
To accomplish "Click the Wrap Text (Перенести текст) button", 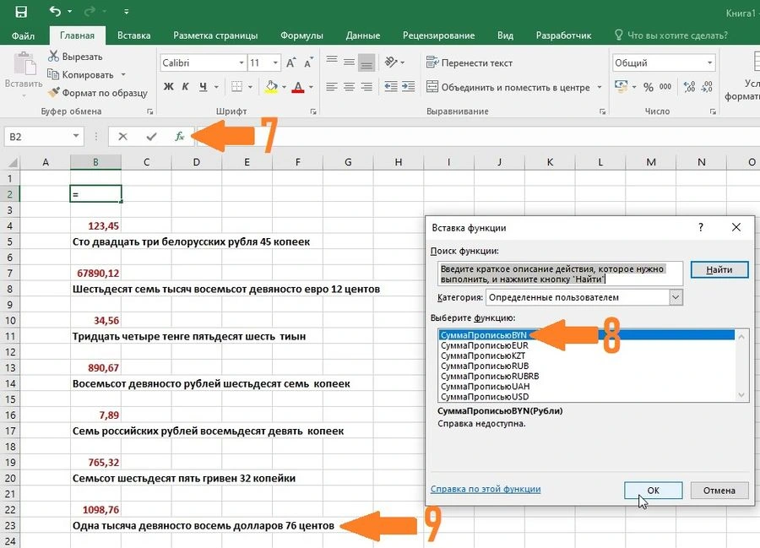I will (470, 62).
